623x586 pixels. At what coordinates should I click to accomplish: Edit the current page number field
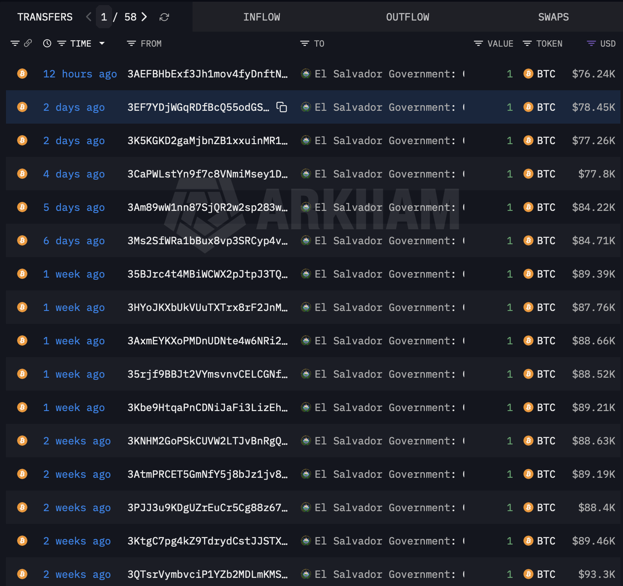104,17
